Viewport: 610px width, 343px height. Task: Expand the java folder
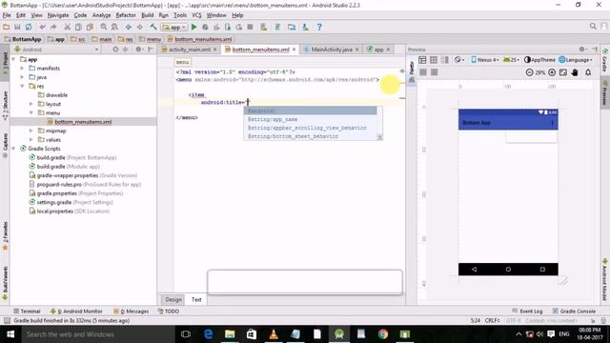click(x=22, y=77)
